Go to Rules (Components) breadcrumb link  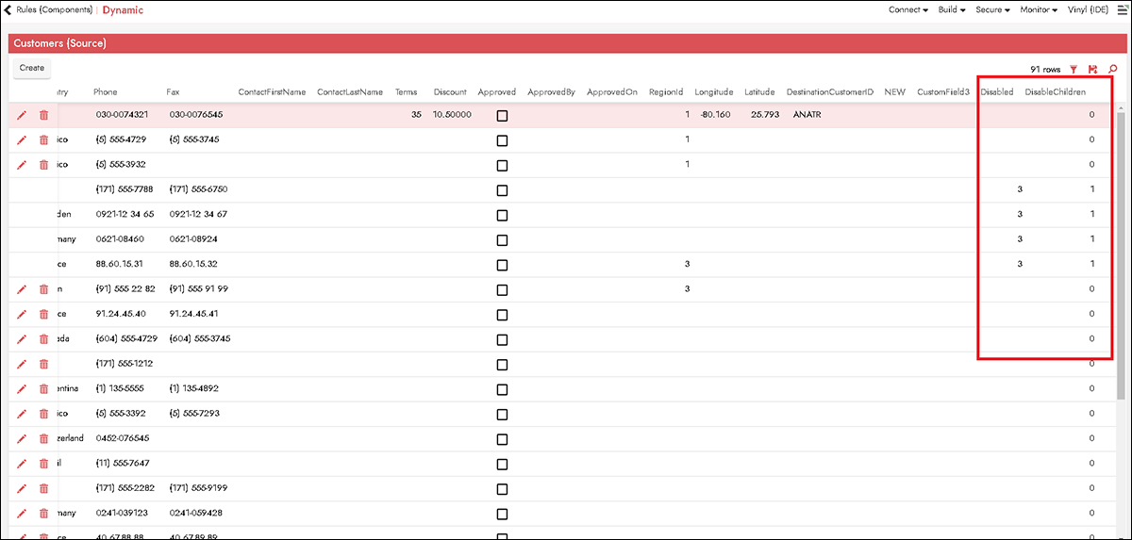coord(55,10)
